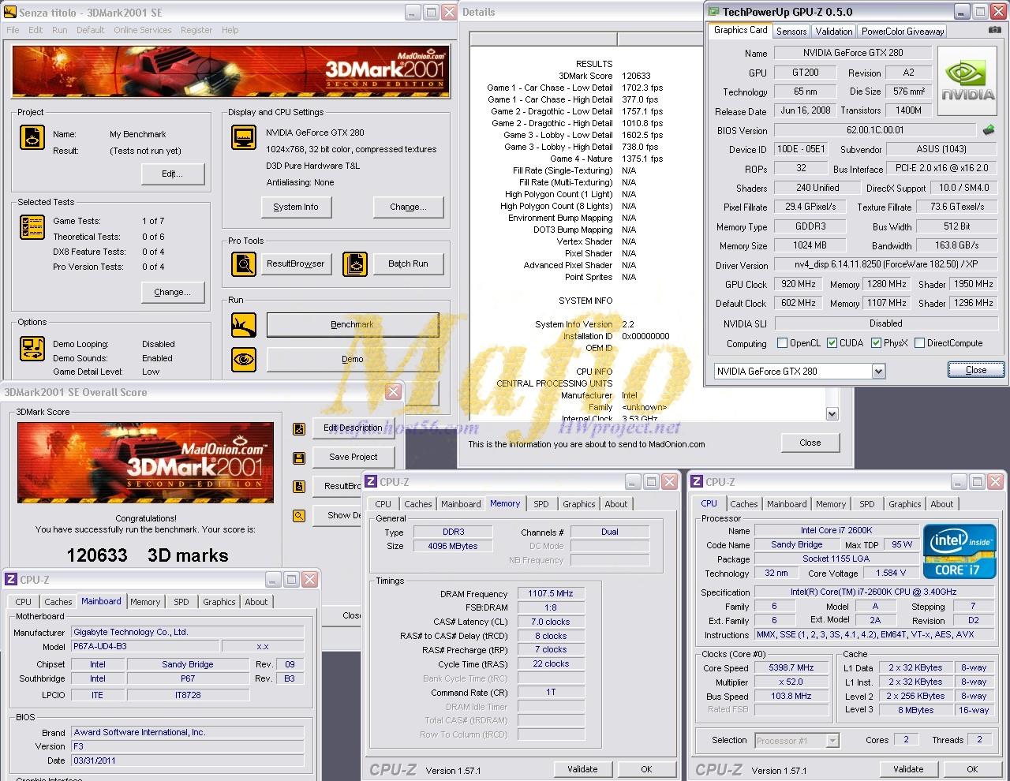Toggle the OpenCL checkbox in GPU-Z
The image size is (1010, 781).
[x=783, y=343]
